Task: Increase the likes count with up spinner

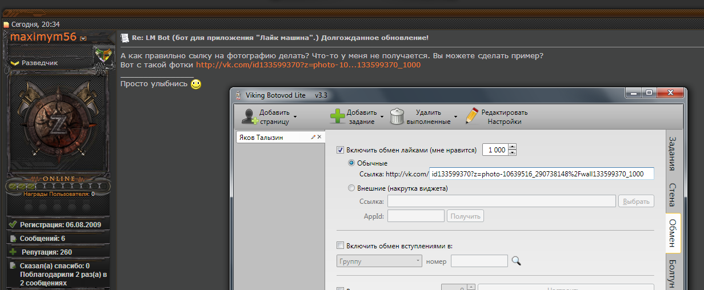Action: click(512, 147)
